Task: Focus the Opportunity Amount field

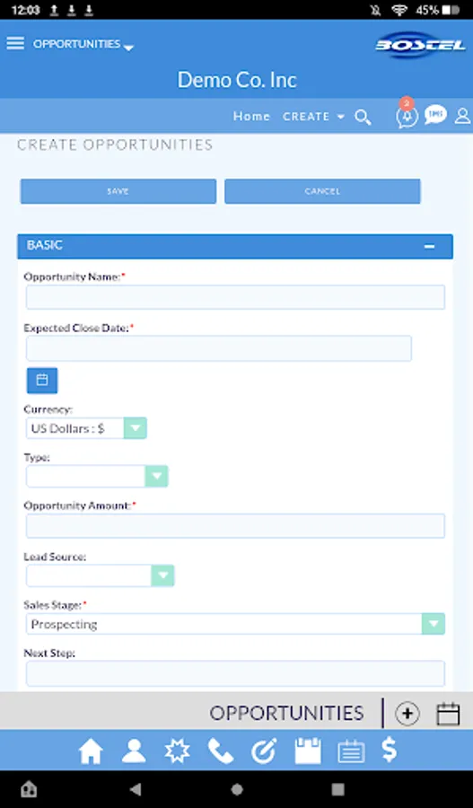Action: point(235,525)
